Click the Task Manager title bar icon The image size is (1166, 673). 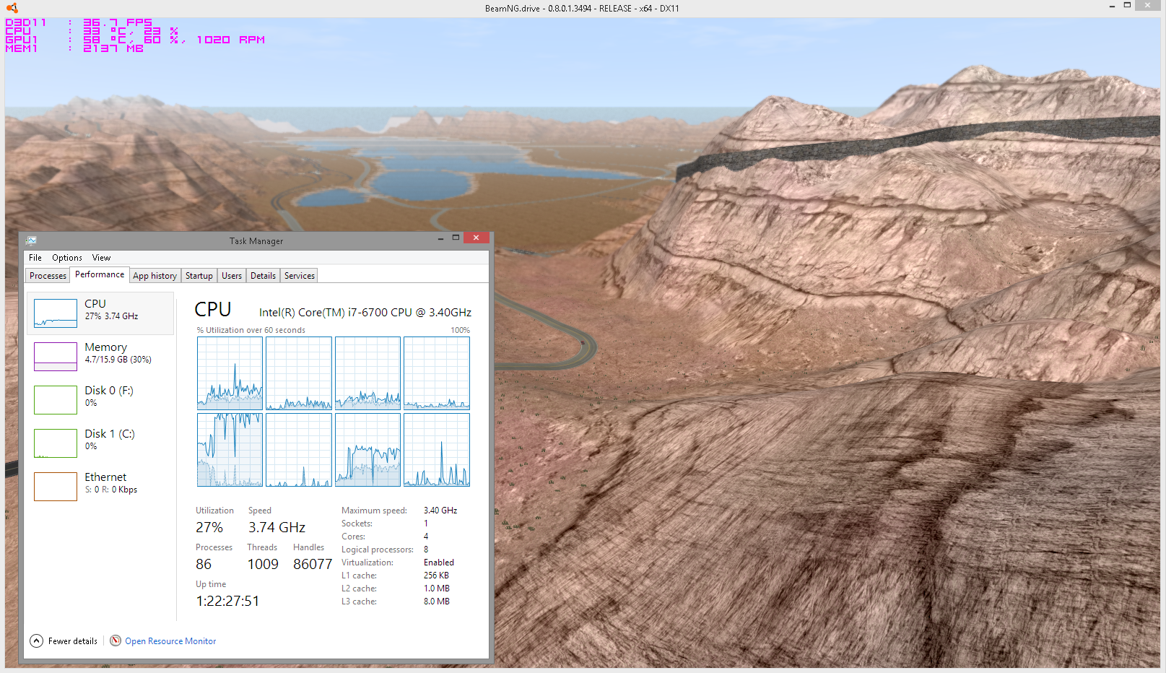pos(31,240)
